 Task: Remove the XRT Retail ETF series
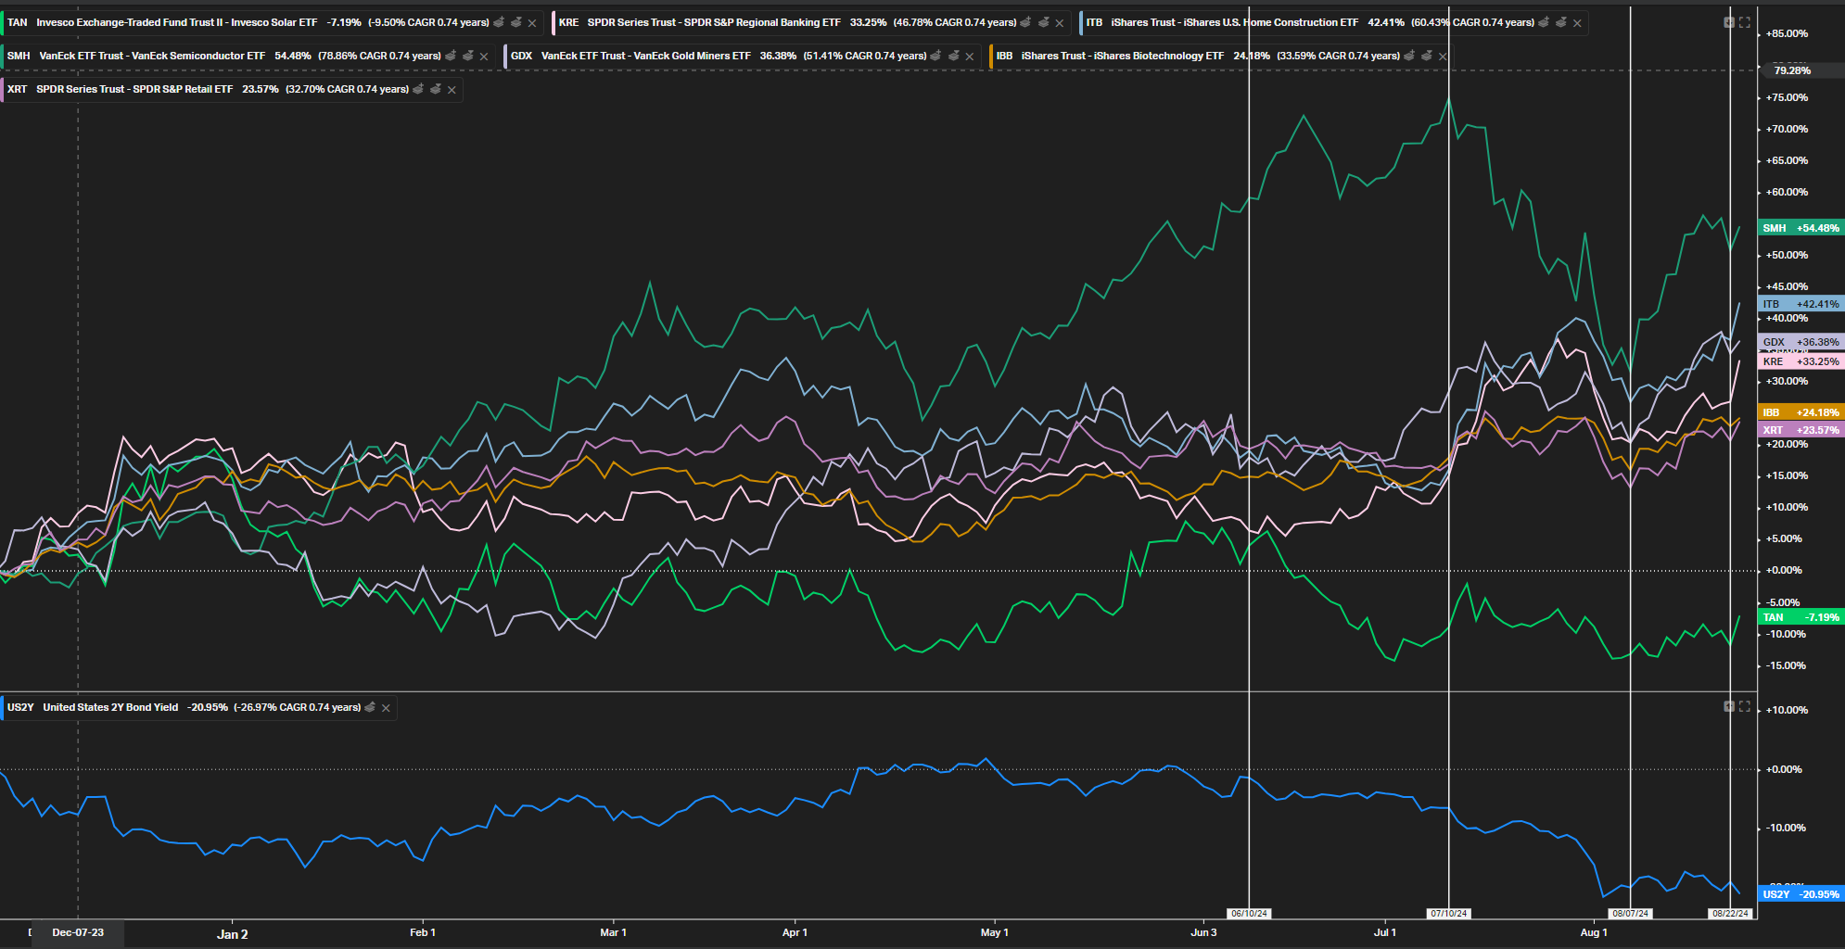point(452,90)
